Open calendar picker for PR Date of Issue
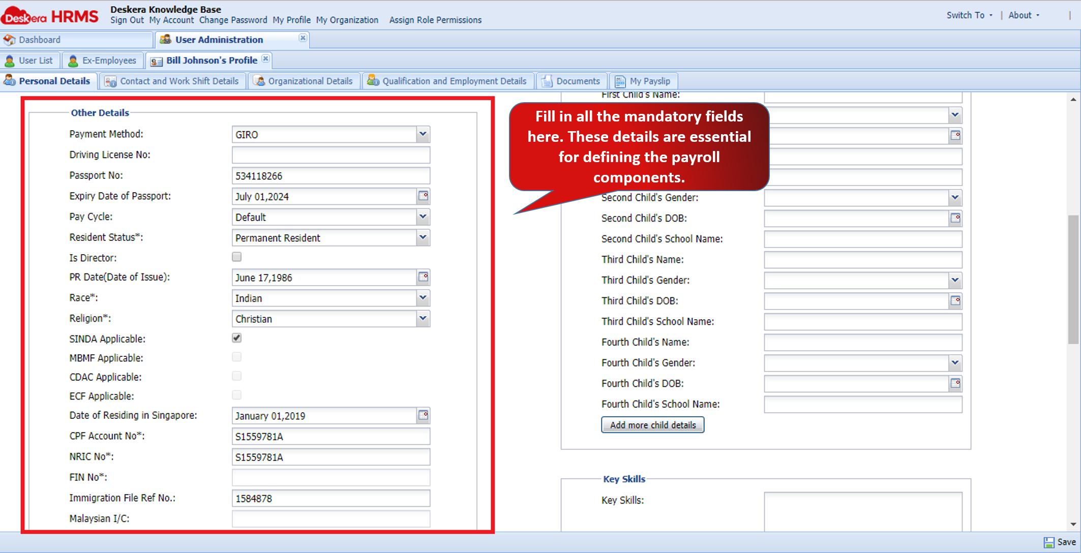 coord(423,277)
